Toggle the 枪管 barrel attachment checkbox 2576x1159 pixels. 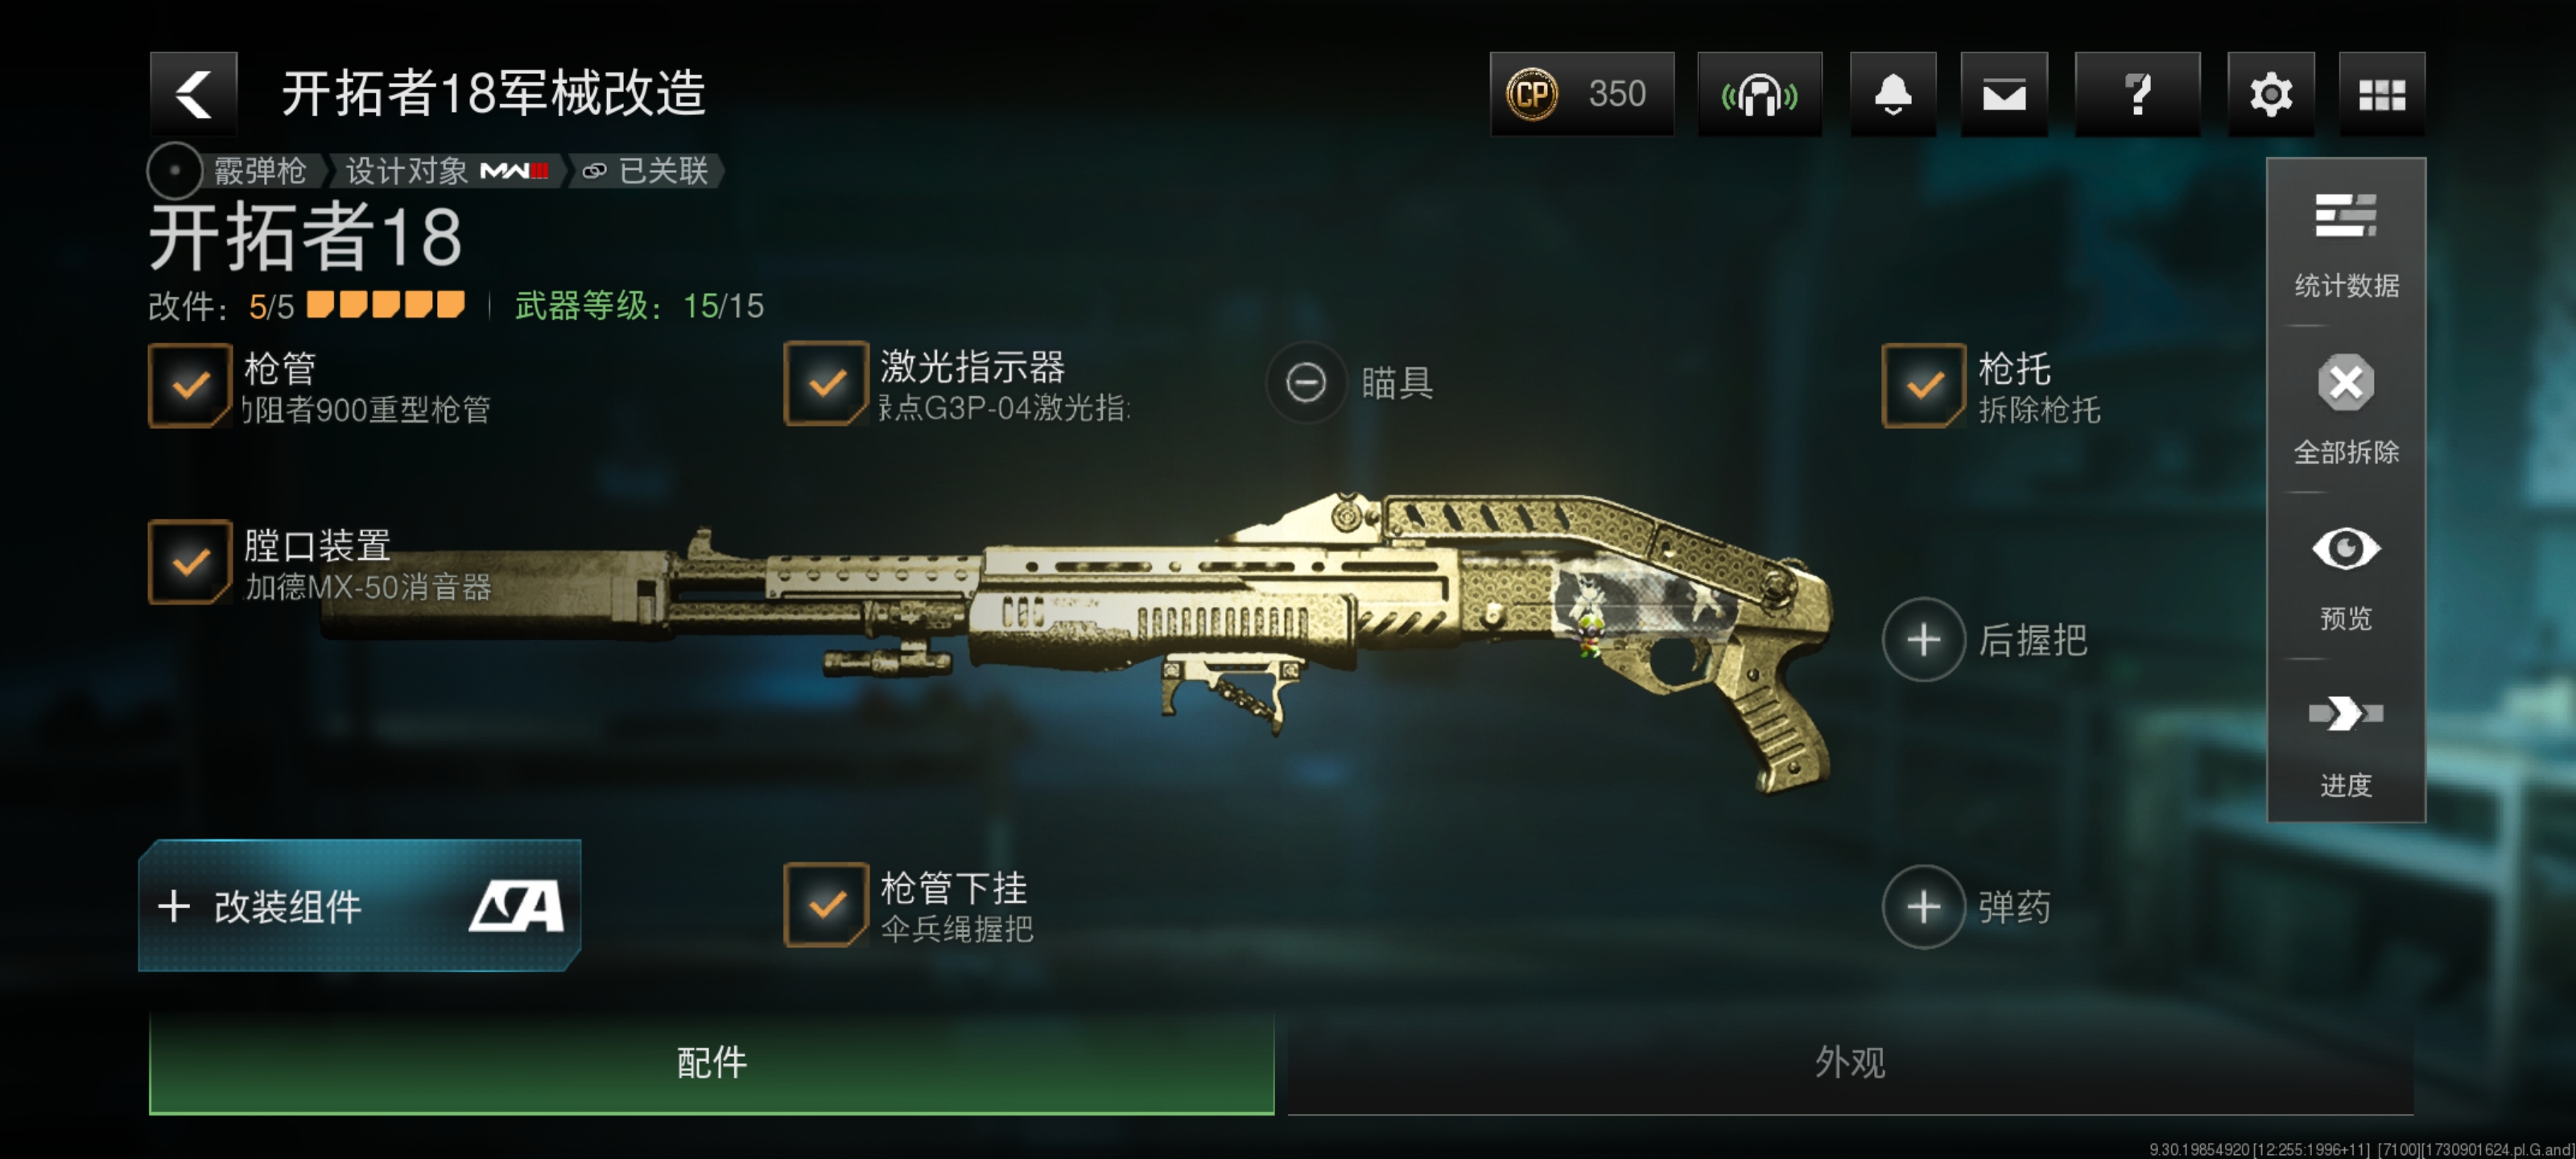pyautogui.click(x=190, y=385)
